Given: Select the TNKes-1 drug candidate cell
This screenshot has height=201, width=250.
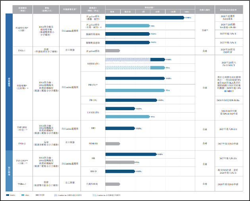Looking at the screenshot, I should coord(22,184).
